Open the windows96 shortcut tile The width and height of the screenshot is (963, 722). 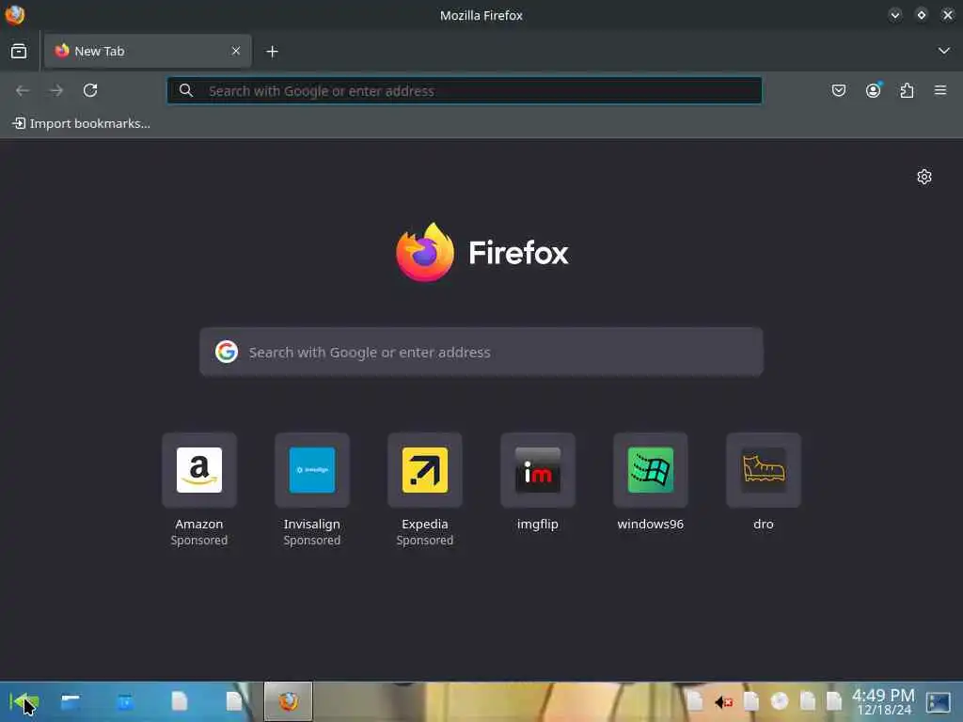point(651,470)
